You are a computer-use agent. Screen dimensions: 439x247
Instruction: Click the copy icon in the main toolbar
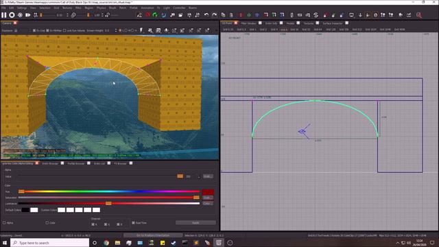[x=223, y=15]
